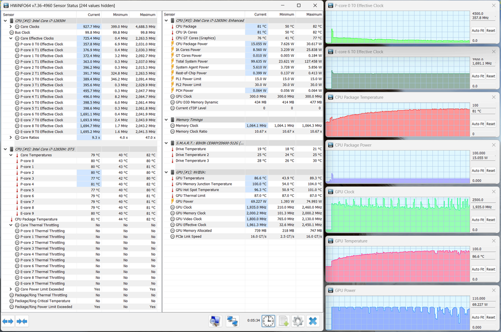Reset the CPU Package Temperature graph
Screen dimensions: 501x332
[491, 124]
